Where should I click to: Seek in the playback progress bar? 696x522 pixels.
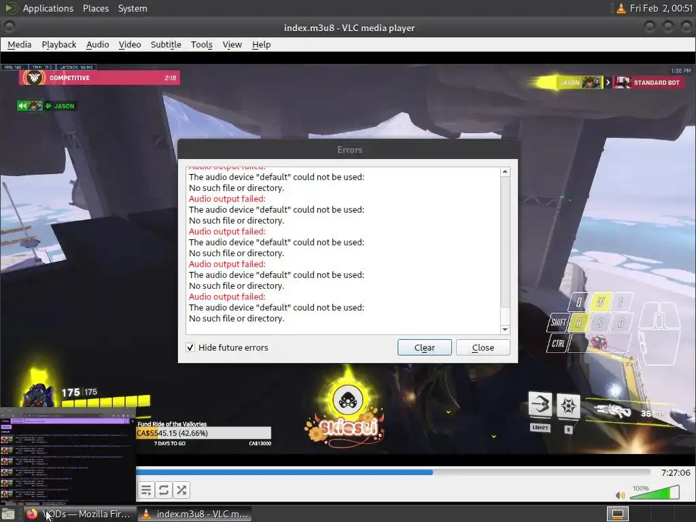(x=393, y=473)
